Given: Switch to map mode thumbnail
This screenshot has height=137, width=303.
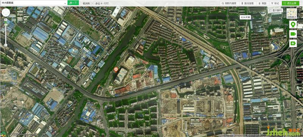Looking at the screenshot, I should (x=292, y=14).
